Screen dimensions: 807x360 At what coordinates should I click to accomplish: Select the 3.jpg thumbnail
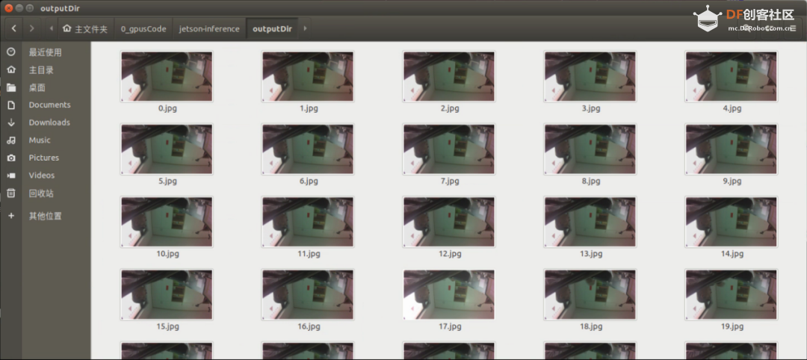590,76
